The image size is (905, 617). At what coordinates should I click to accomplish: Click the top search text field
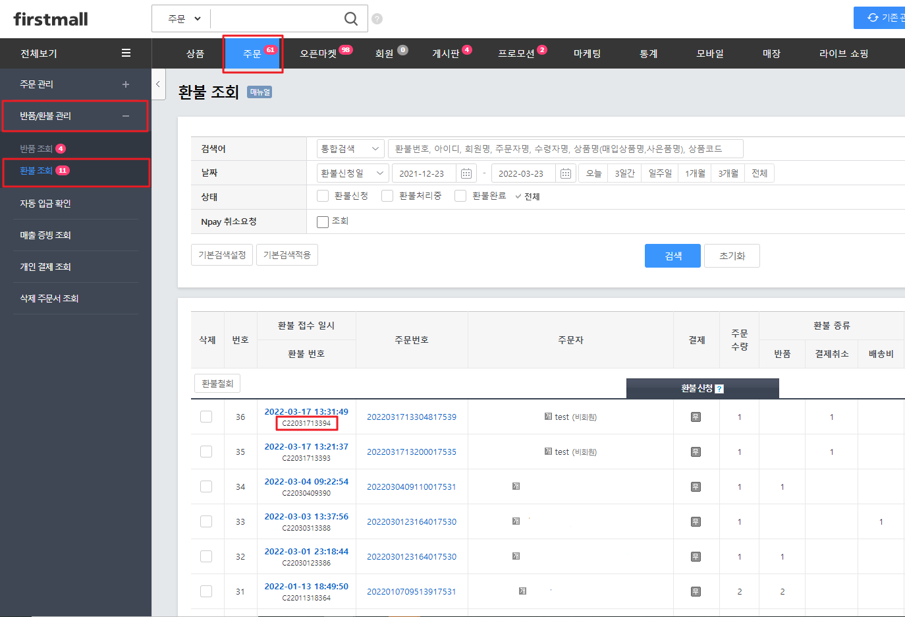[275, 18]
